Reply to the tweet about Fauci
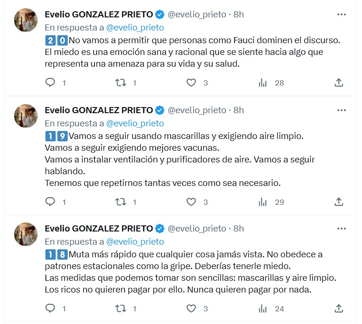 tap(50, 83)
